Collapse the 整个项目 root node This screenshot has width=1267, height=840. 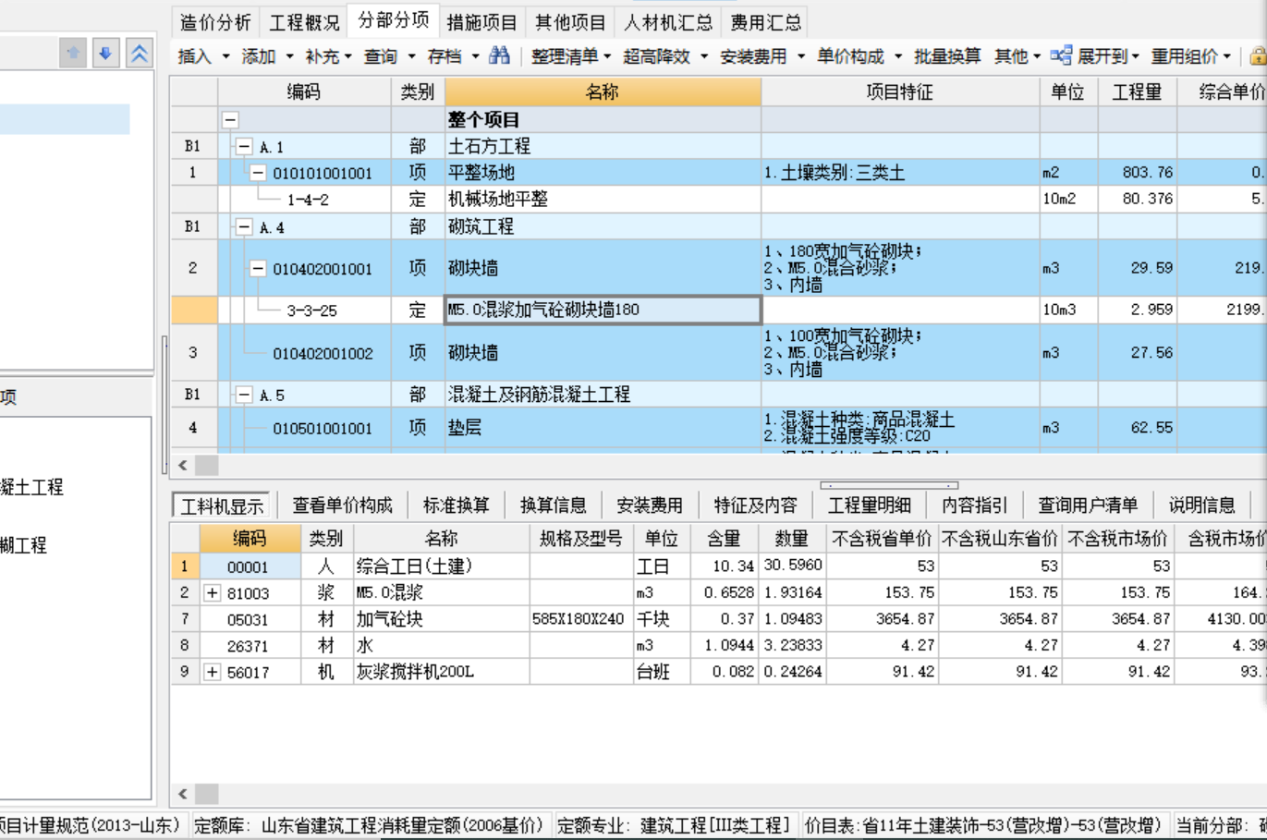click(x=230, y=120)
